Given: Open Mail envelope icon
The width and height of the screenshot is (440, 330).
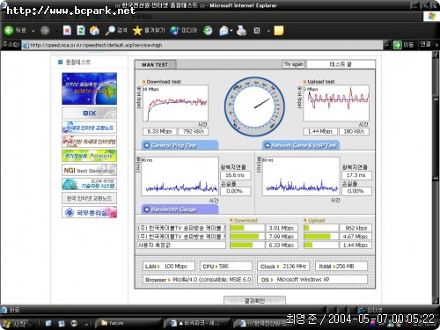Looking at the screenshot, I should (224, 30).
